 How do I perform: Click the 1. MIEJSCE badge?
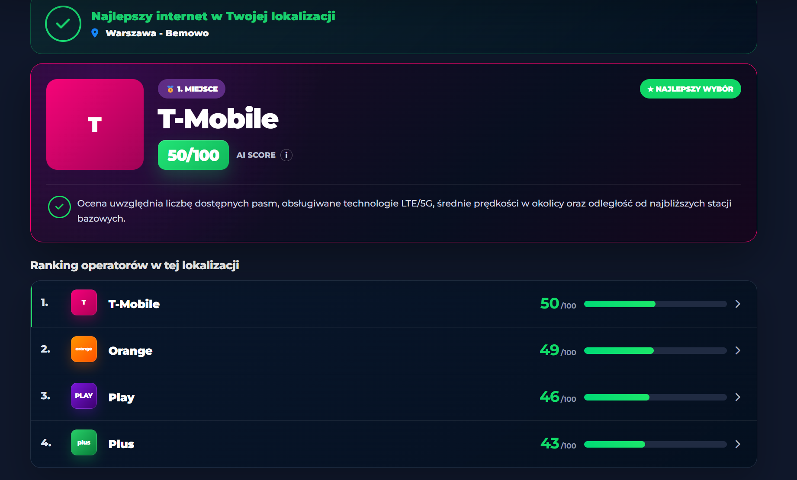pos(192,89)
